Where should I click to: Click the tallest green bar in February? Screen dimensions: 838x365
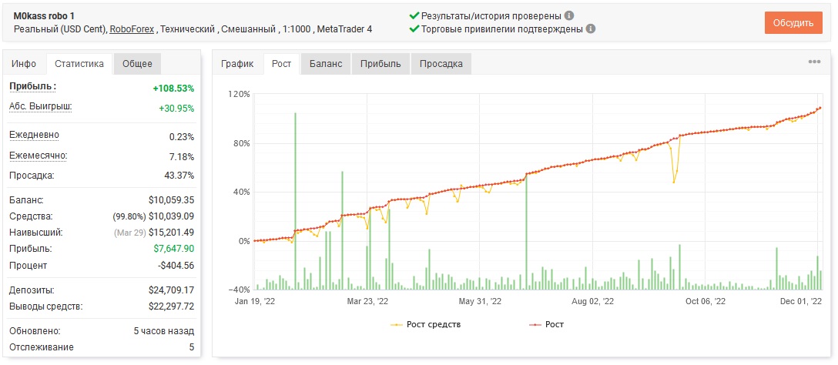[x=295, y=201]
